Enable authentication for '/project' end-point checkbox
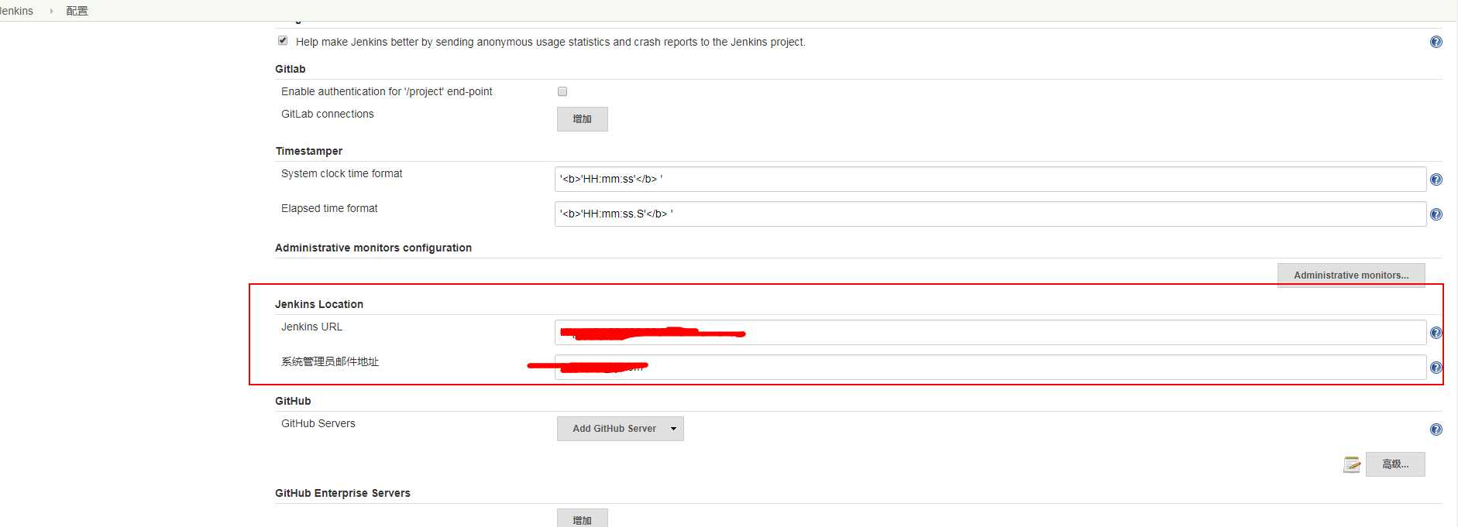1458x527 pixels. 562,91
